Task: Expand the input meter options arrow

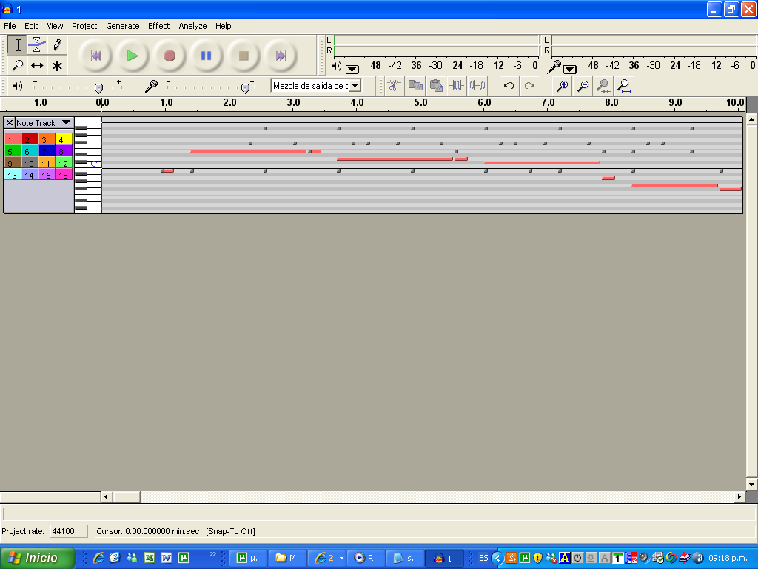Action: tap(570, 69)
